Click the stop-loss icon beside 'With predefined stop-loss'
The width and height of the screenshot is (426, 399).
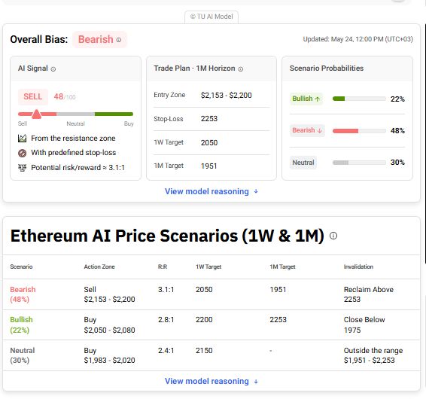pos(22,153)
